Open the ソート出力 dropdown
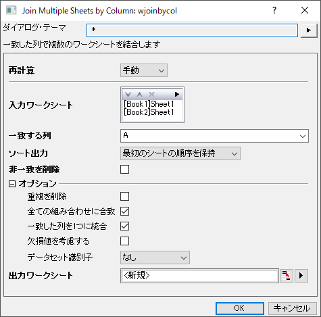 pyautogui.click(x=180, y=153)
